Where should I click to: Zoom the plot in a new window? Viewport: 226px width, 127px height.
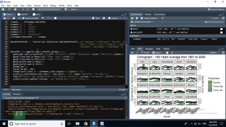click(145, 53)
